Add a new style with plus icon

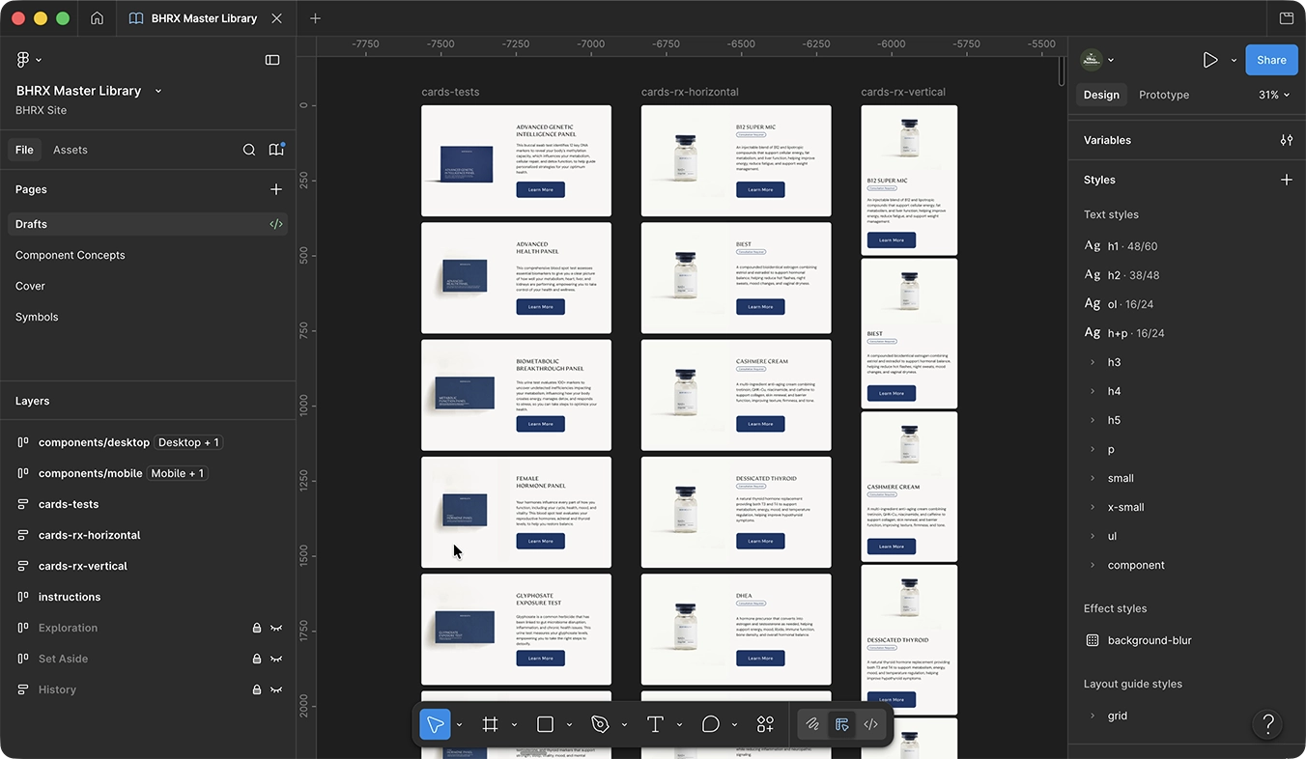point(1287,180)
